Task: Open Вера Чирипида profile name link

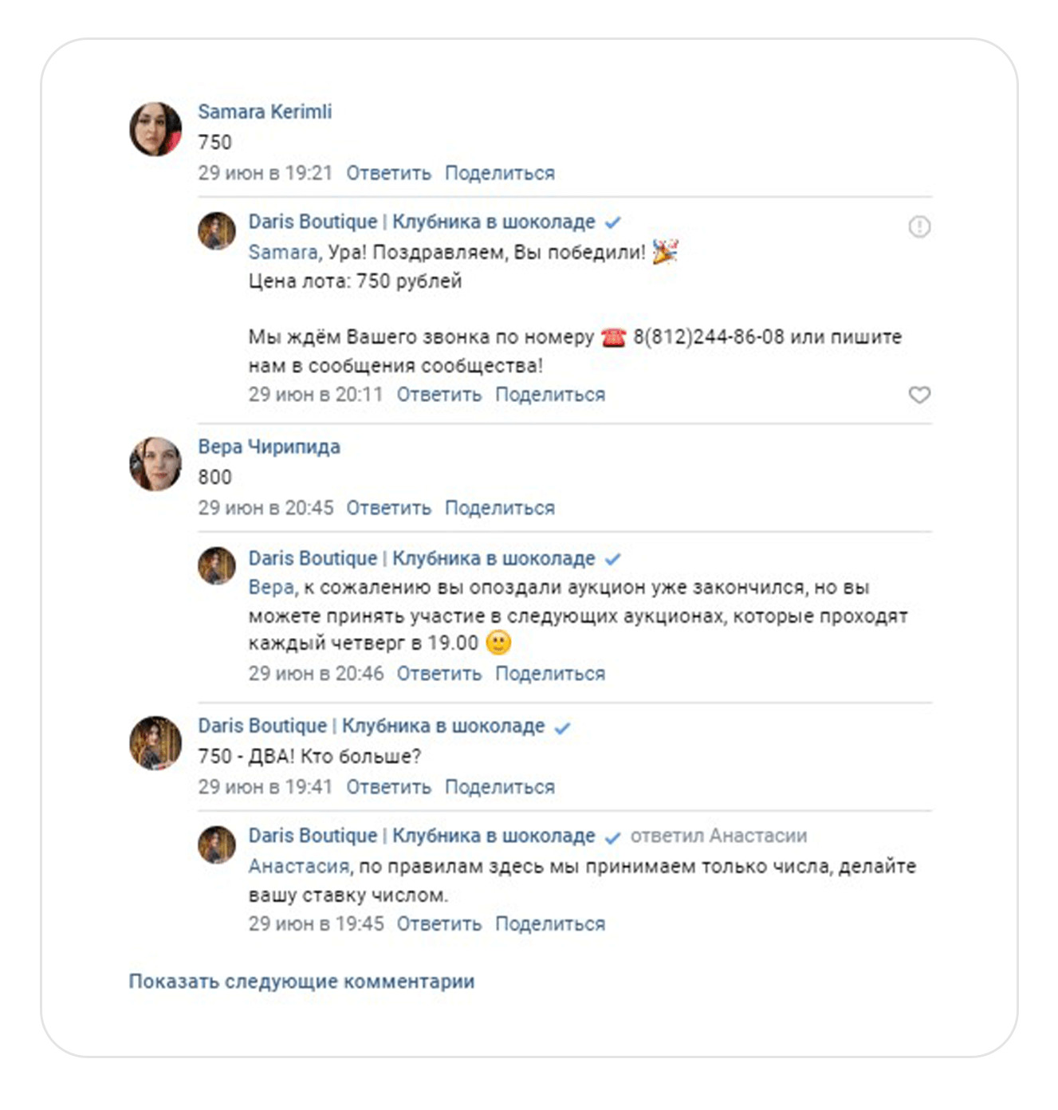Action: (269, 447)
